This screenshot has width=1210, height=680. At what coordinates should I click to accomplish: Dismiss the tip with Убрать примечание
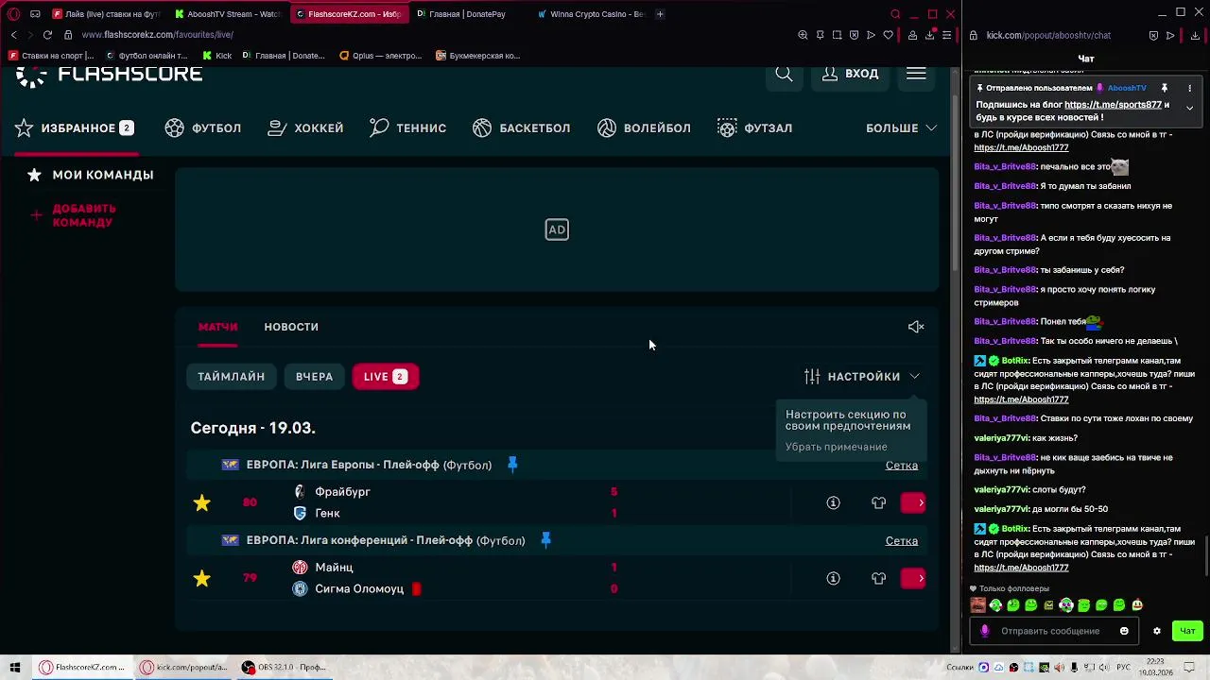(837, 447)
